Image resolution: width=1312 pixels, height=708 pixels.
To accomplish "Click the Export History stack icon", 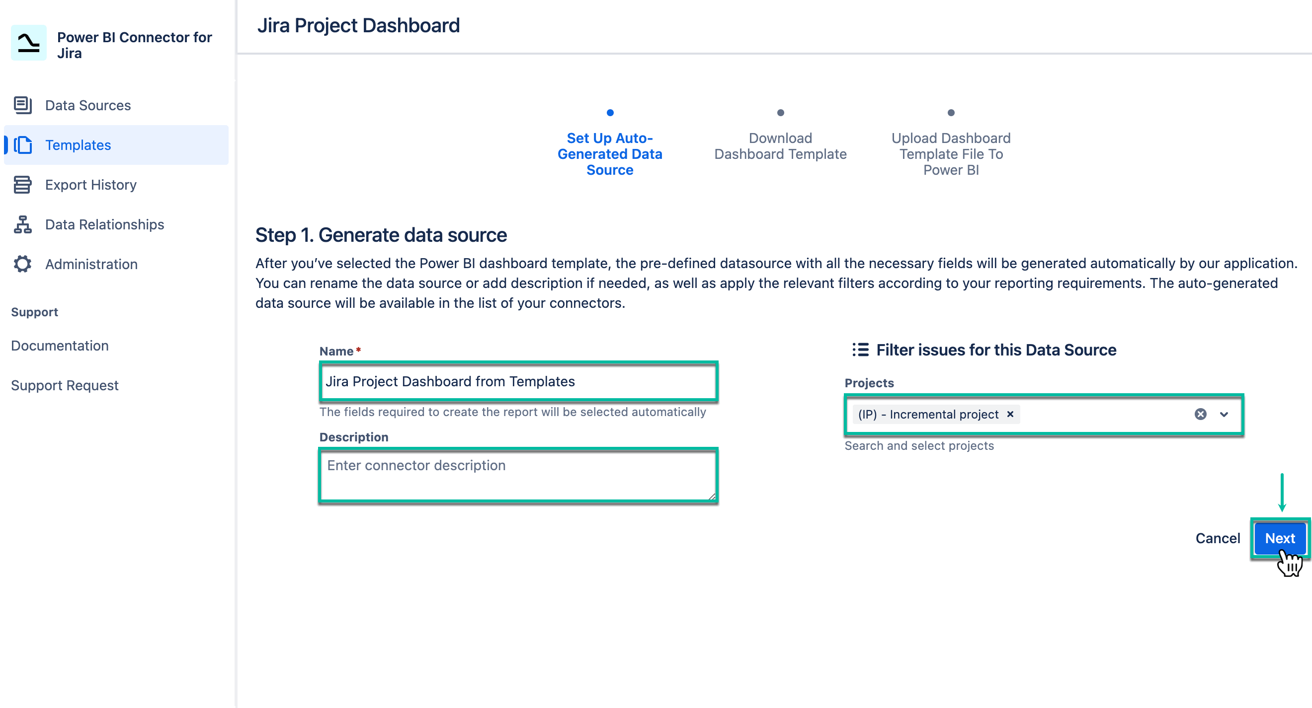I will (x=22, y=185).
